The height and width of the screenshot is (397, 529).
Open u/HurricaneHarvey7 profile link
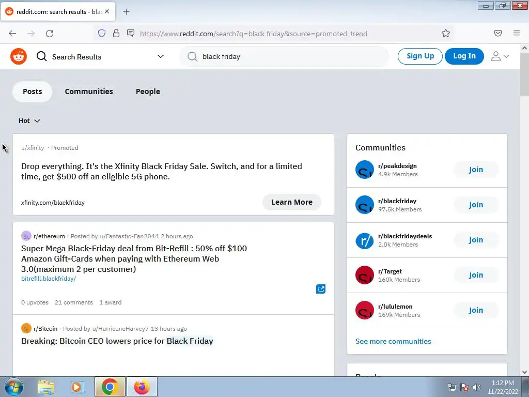120,329
